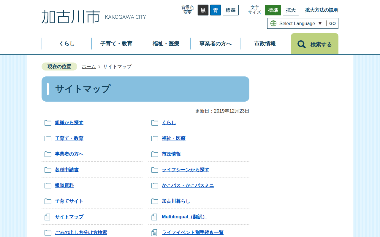Open the 子育て・教育 sitemap link
The height and width of the screenshot is (237, 380).
pos(69,138)
